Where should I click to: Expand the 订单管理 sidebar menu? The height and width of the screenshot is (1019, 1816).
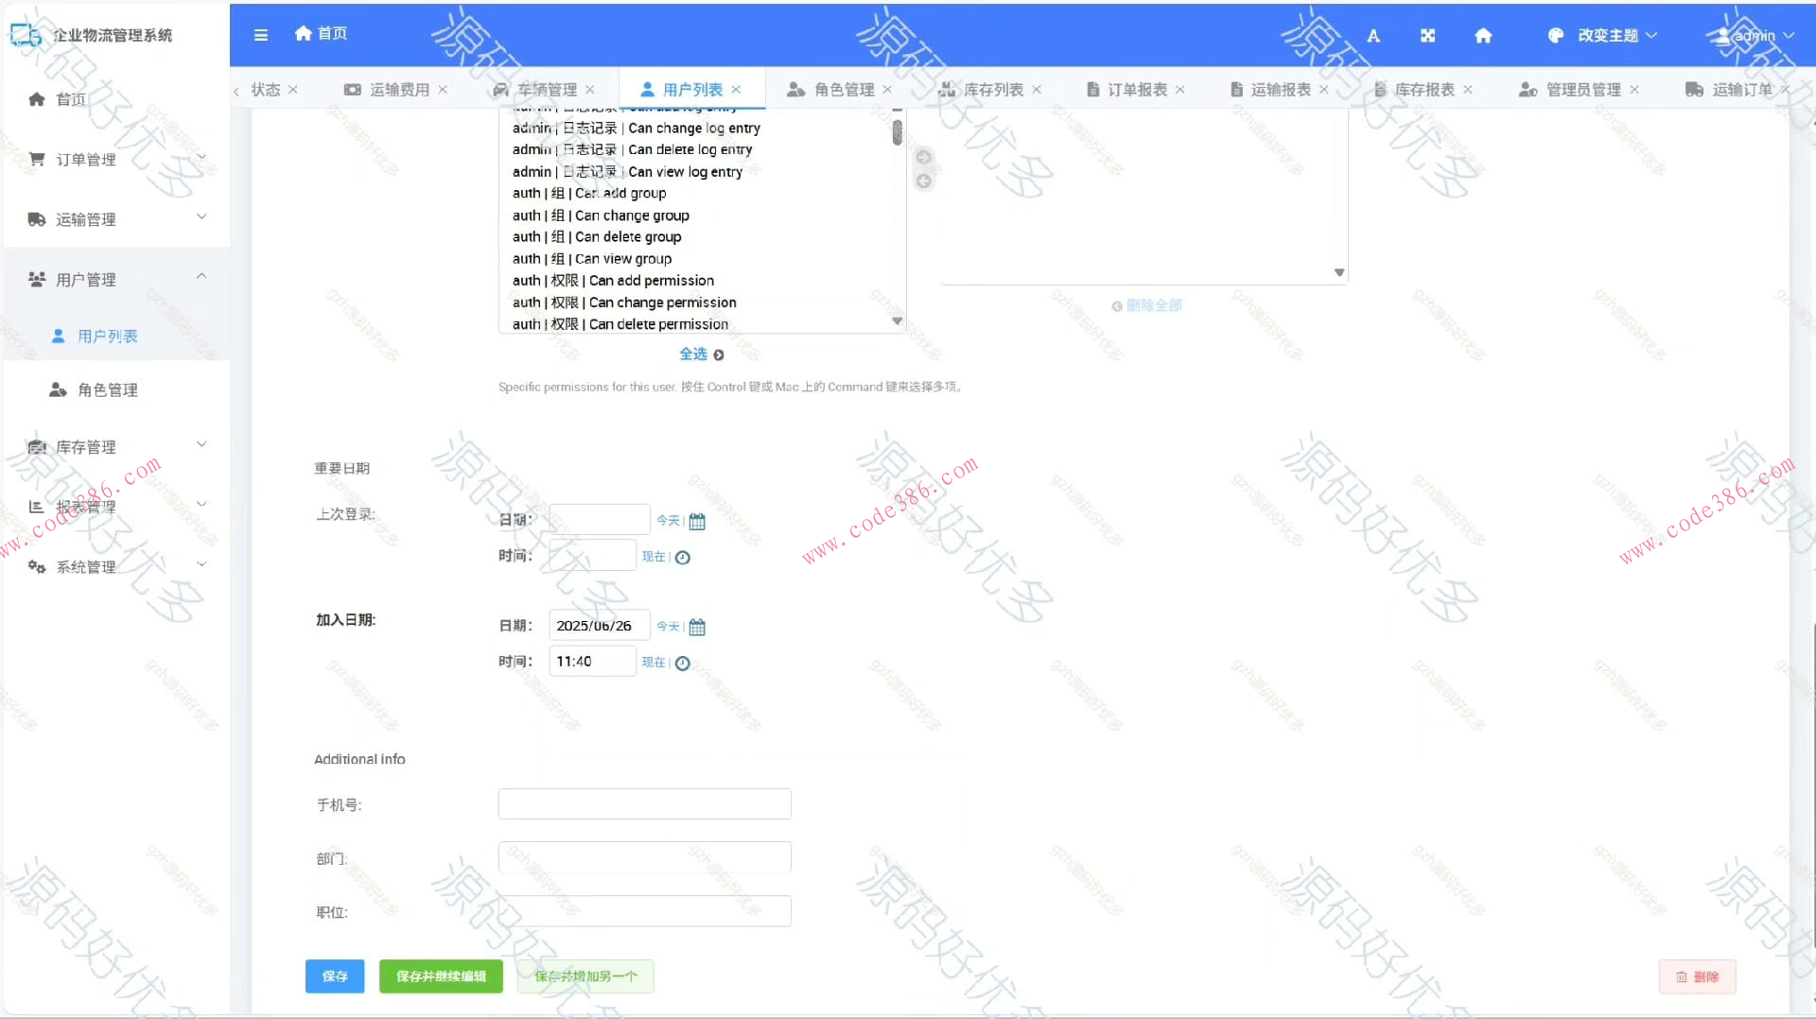116,159
